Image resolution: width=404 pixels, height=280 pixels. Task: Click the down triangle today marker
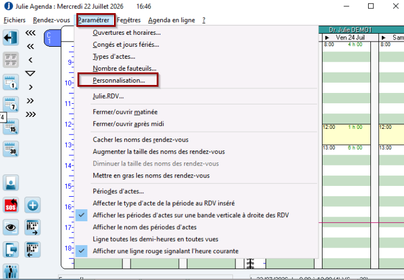click(x=30, y=74)
